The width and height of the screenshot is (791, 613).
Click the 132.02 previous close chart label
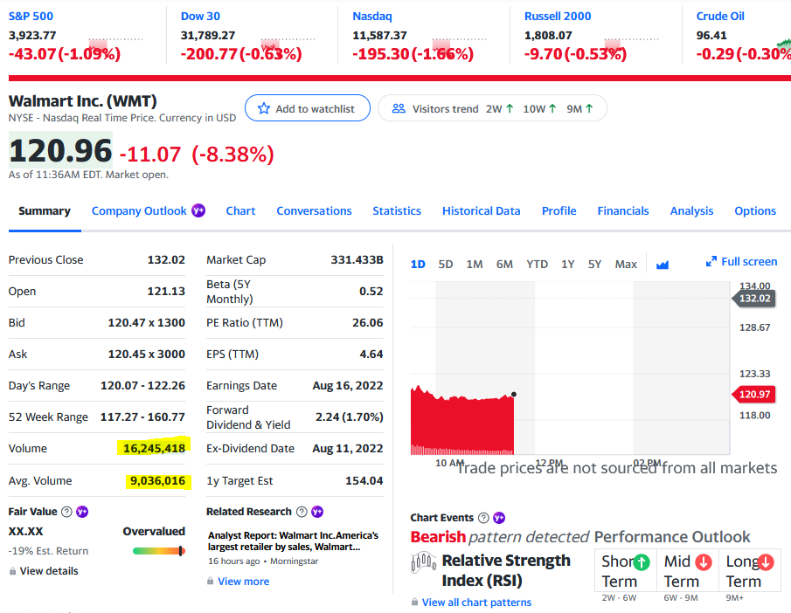(754, 298)
